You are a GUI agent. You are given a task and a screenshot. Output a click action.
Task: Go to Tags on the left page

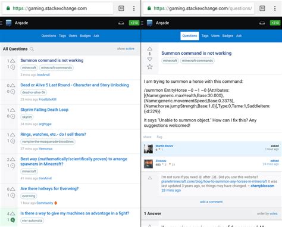pyautogui.click(x=62, y=36)
